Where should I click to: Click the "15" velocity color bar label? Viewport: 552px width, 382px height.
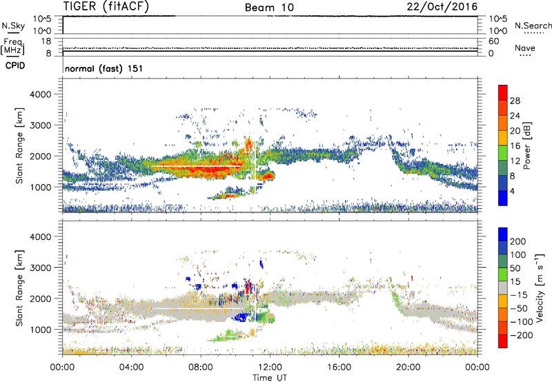515,282
